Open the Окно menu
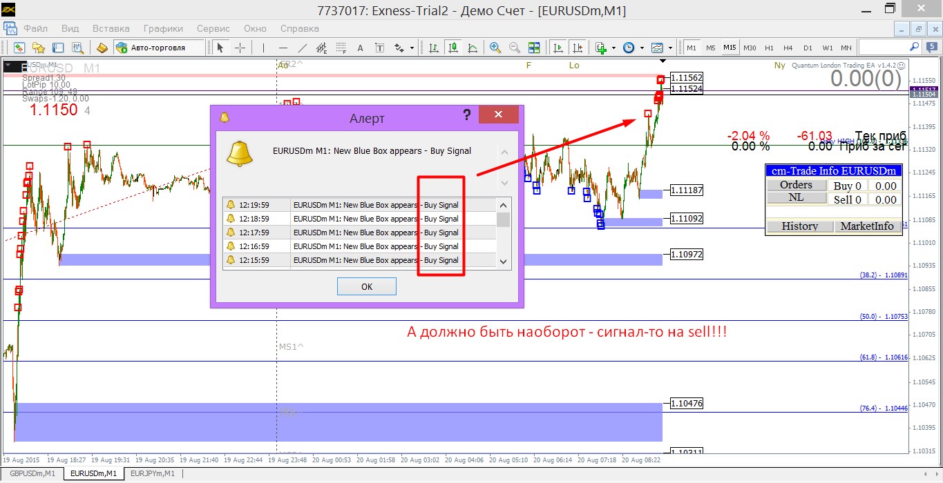Viewport: 943px width, 483px height. [x=255, y=28]
